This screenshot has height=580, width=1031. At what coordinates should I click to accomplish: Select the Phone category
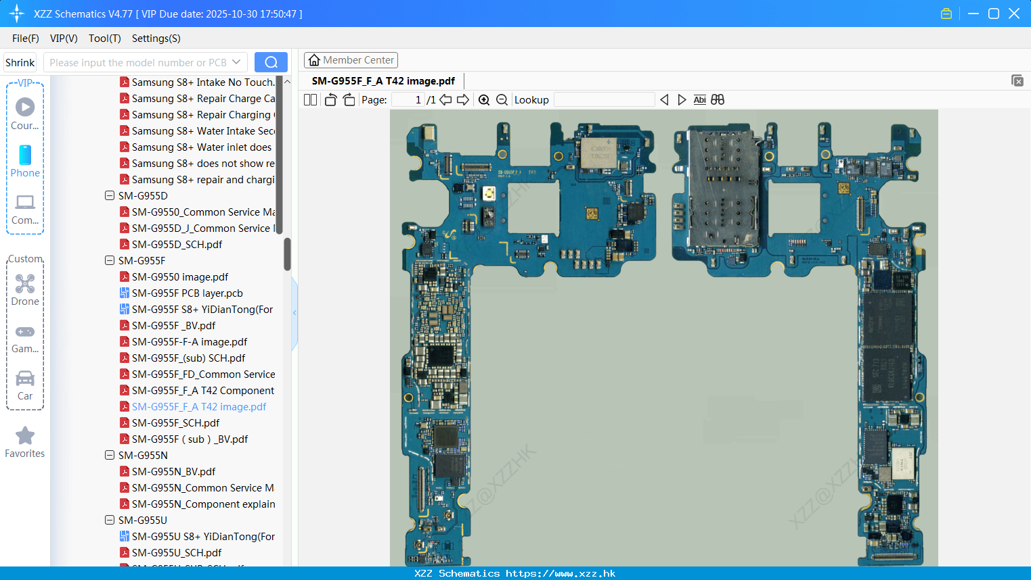[25, 162]
